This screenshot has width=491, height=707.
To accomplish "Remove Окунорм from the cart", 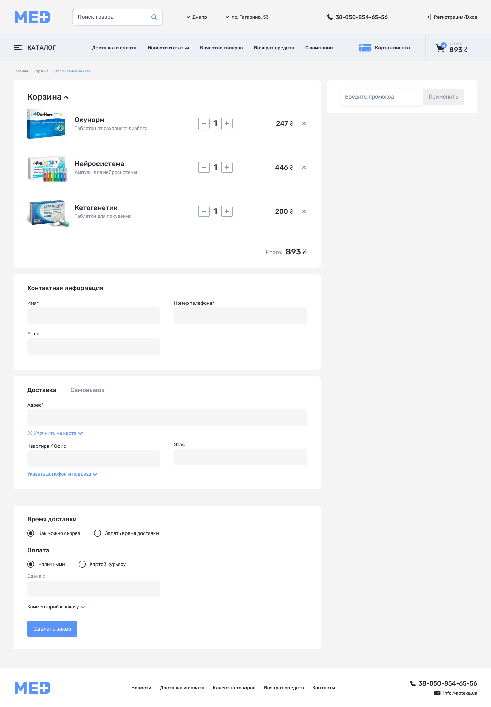I will click(304, 123).
